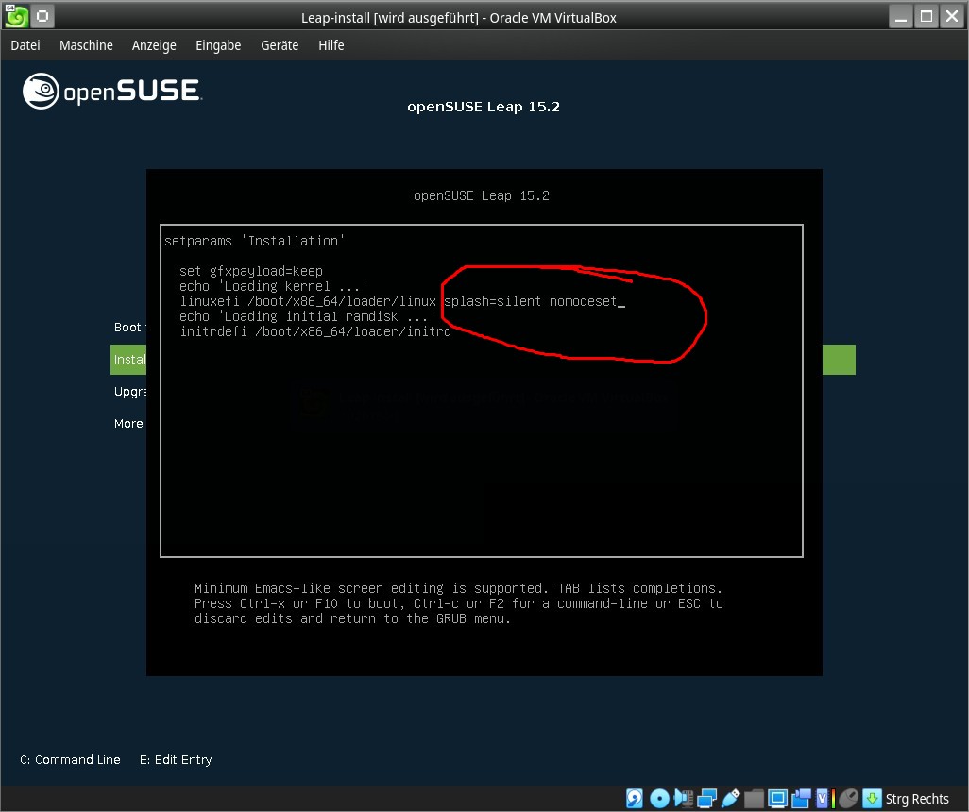Click the USB devices status icon

pos(730,799)
